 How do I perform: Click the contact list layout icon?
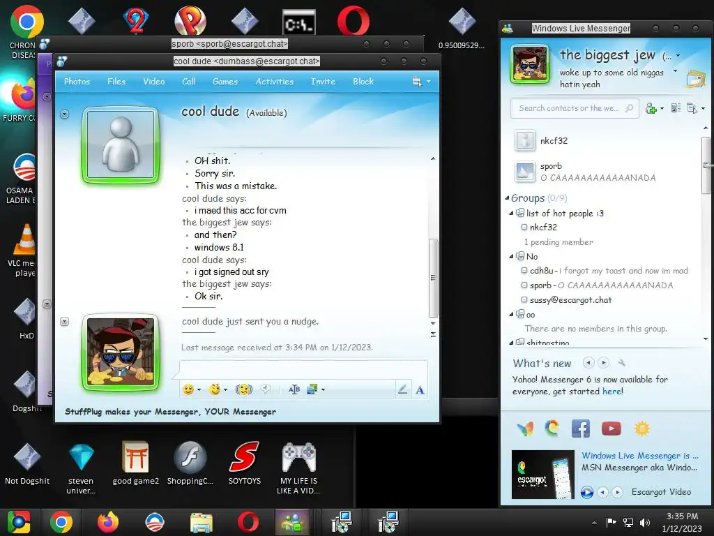pos(676,108)
